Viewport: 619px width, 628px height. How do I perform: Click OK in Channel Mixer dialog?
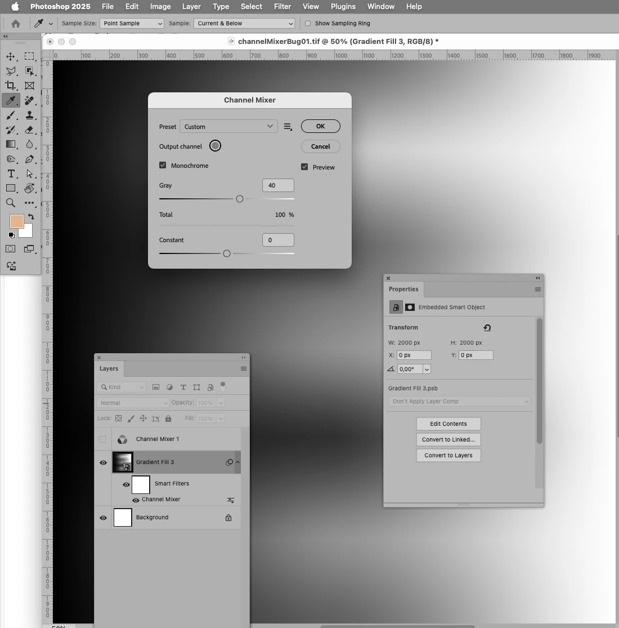pyautogui.click(x=321, y=126)
